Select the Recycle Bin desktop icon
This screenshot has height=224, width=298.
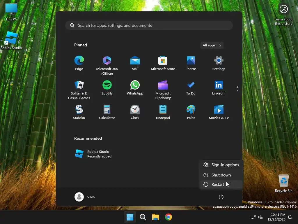[283, 184]
